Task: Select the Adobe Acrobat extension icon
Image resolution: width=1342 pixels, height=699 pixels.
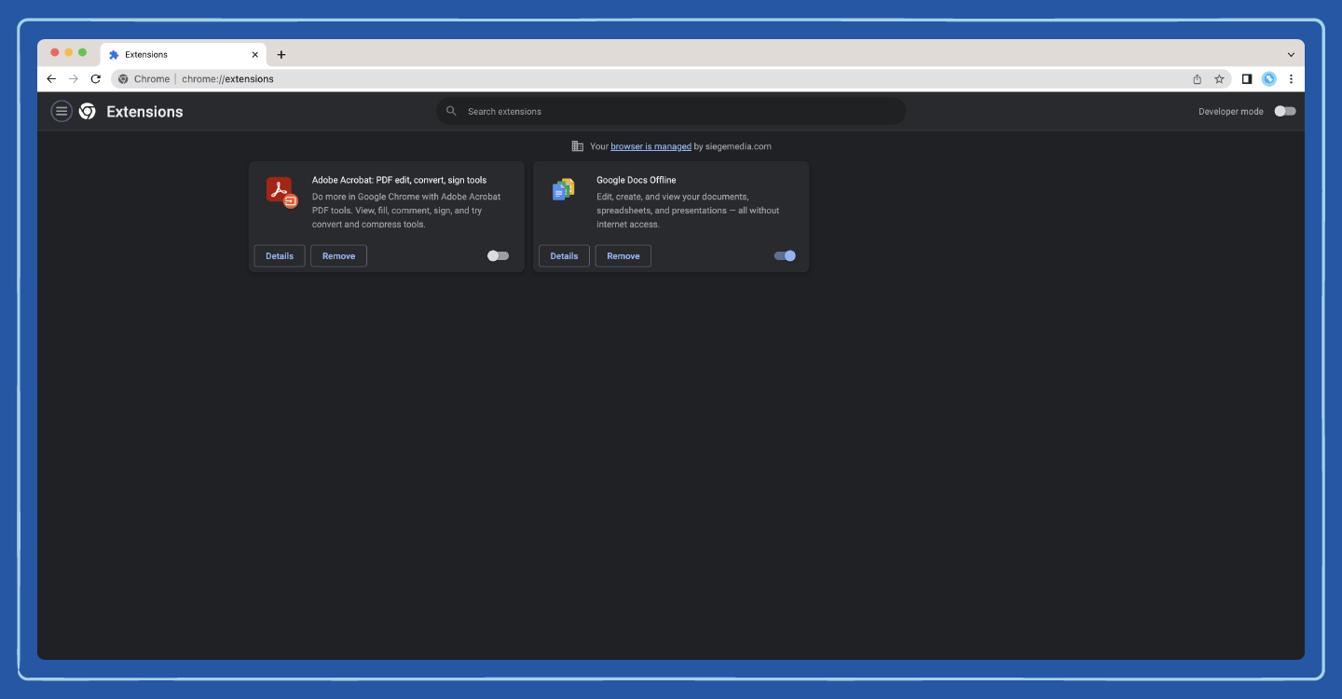Action: point(280,191)
